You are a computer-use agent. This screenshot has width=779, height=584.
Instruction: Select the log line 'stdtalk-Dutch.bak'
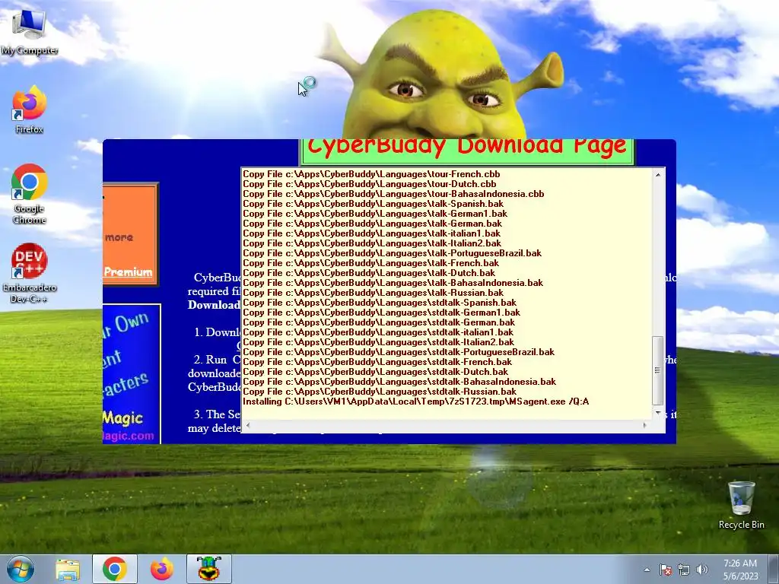click(376, 372)
